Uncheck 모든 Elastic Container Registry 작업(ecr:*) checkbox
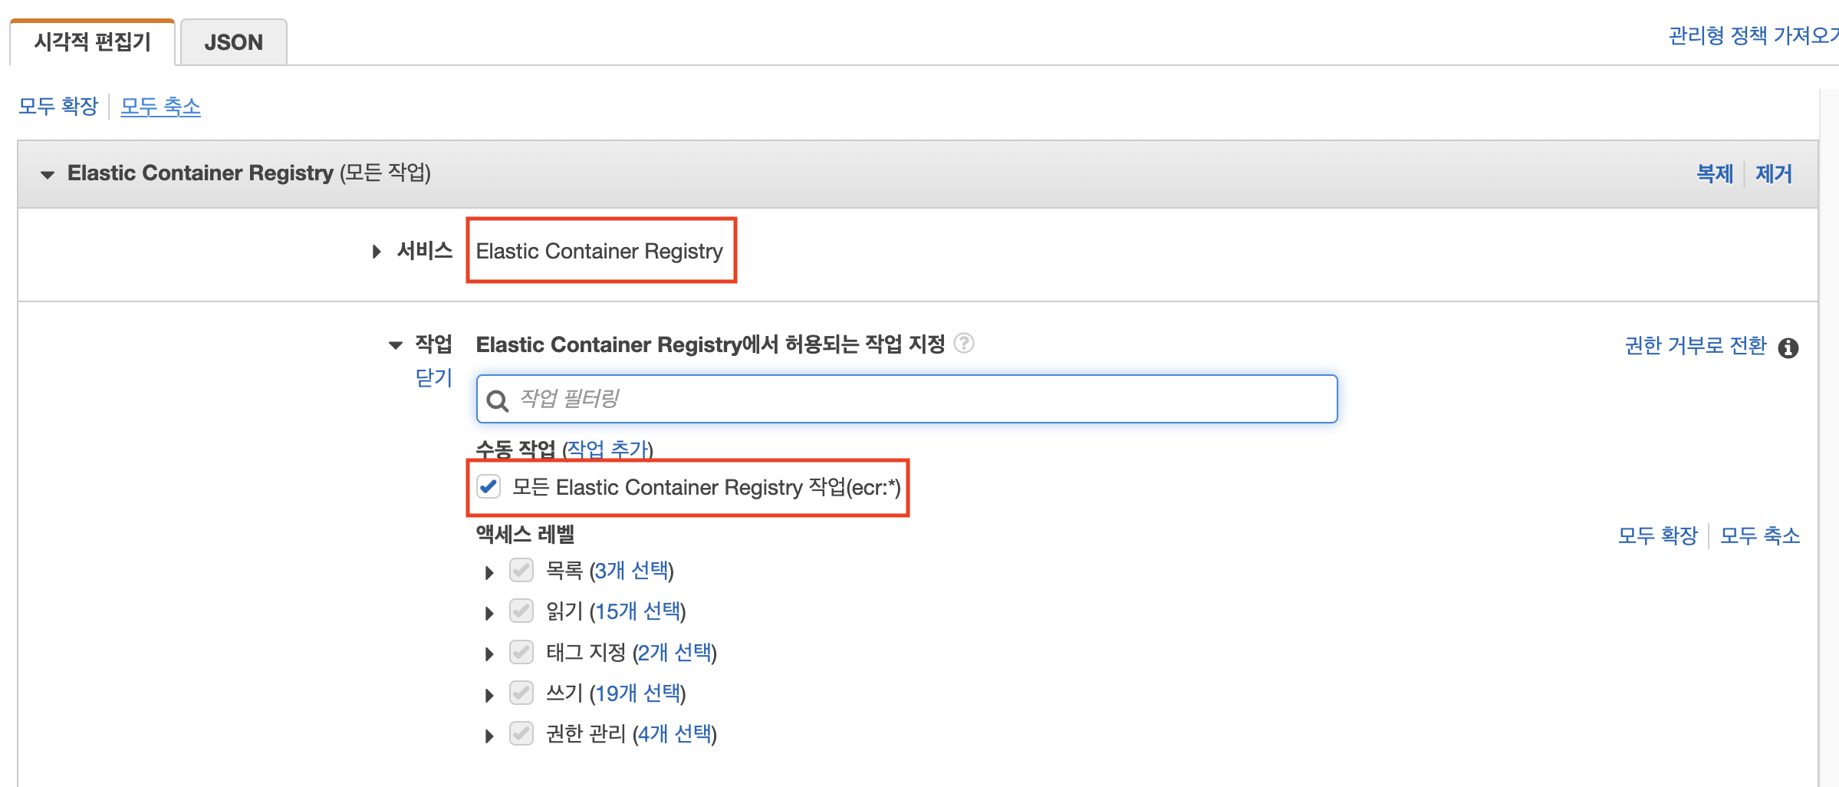Screen dimensions: 1839x787 coord(489,486)
